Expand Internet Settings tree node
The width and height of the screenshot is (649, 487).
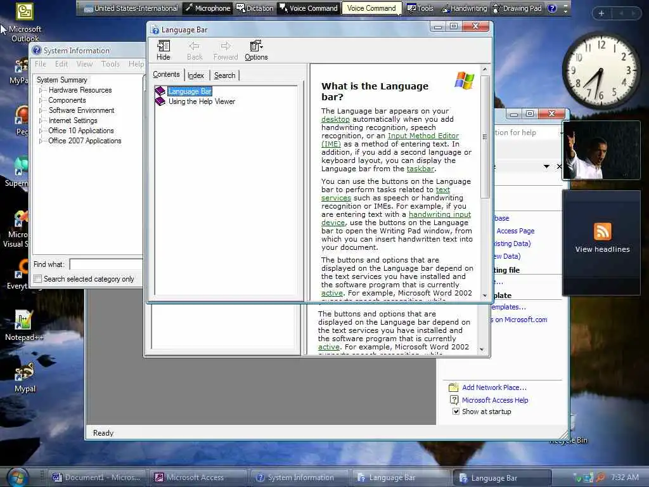[x=41, y=120]
